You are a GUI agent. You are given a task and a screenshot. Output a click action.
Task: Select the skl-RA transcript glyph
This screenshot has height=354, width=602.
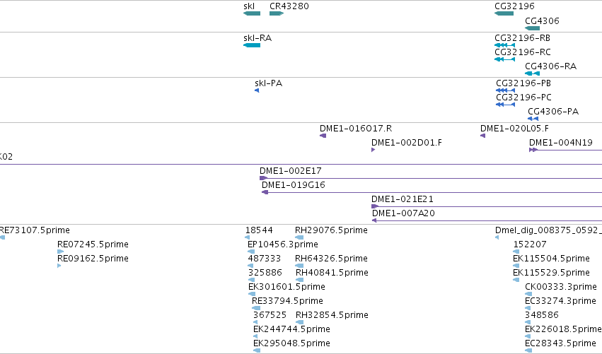[252, 46]
